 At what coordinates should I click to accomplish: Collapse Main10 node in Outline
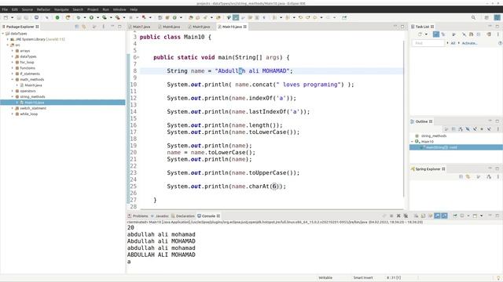coord(412,141)
